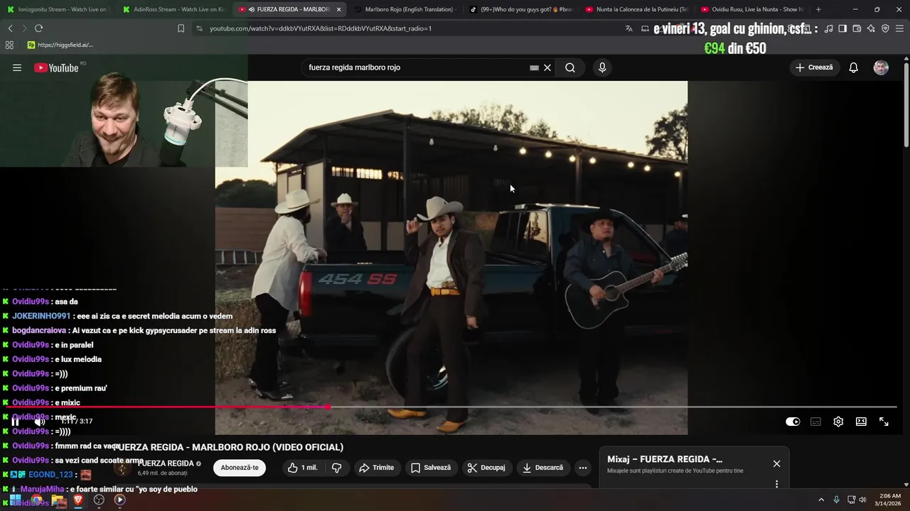Image resolution: width=910 pixels, height=511 pixels.
Task: Open the higgsfield.ai bookmark
Action: pyautogui.click(x=60, y=45)
